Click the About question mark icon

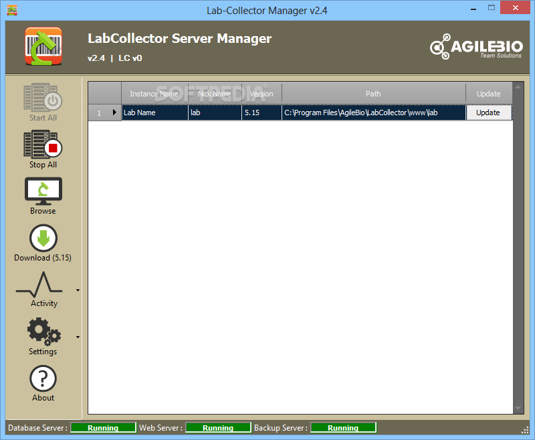(x=43, y=378)
